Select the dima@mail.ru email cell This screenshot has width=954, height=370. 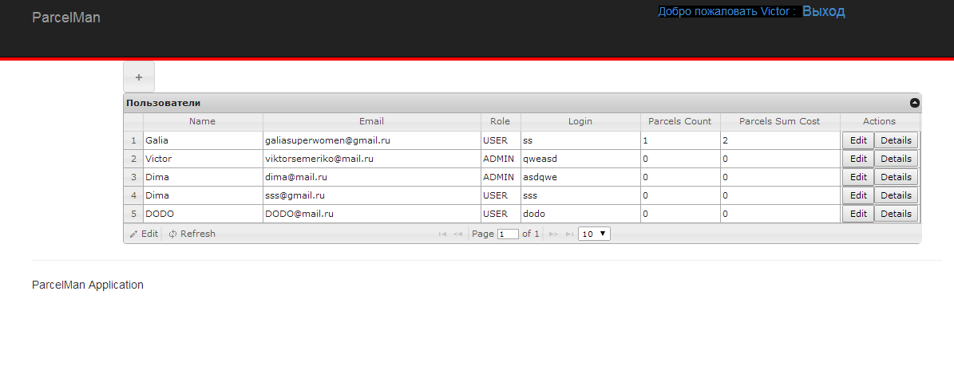372,177
